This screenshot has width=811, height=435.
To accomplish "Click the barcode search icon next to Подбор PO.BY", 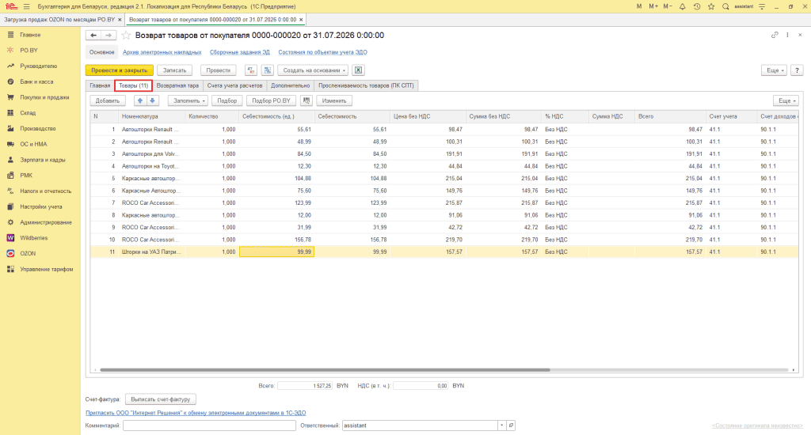I will click(x=307, y=100).
